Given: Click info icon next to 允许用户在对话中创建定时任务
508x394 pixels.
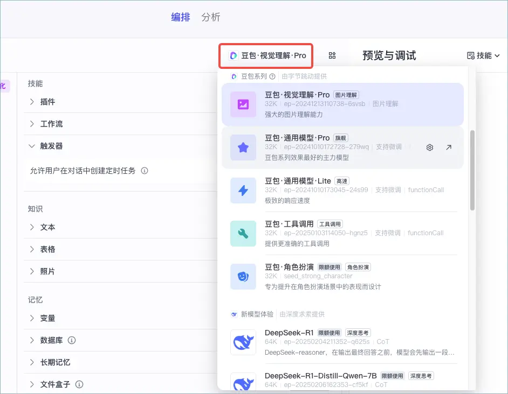Looking at the screenshot, I should pyautogui.click(x=145, y=171).
